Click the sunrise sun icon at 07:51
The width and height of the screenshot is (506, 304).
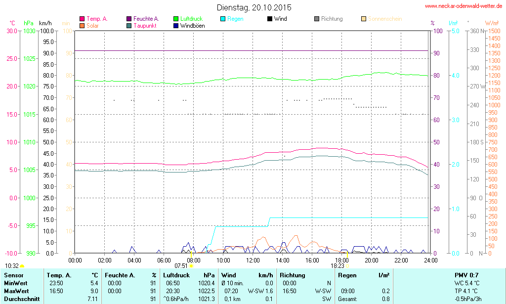tap(191, 266)
